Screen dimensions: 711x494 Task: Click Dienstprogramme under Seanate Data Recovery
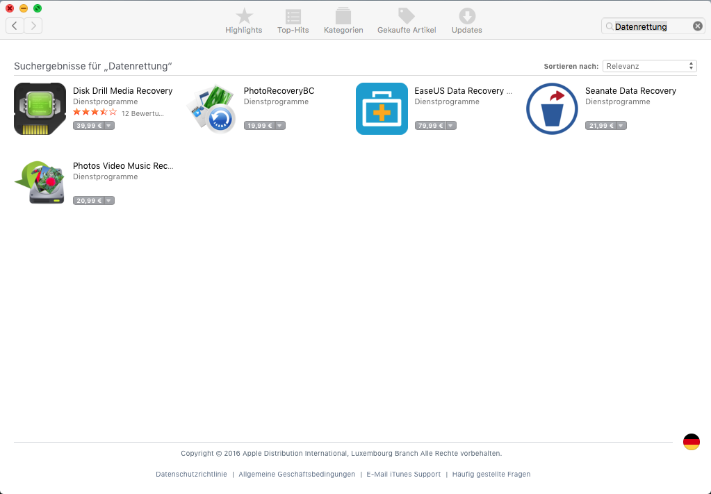(618, 101)
